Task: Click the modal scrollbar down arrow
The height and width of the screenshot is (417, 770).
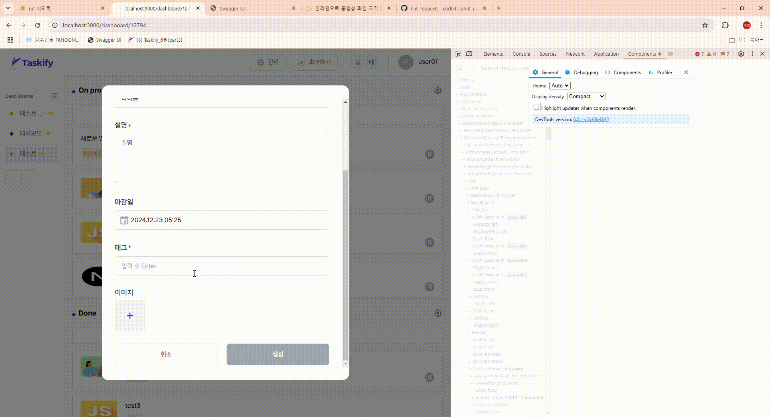Action: pyautogui.click(x=345, y=364)
